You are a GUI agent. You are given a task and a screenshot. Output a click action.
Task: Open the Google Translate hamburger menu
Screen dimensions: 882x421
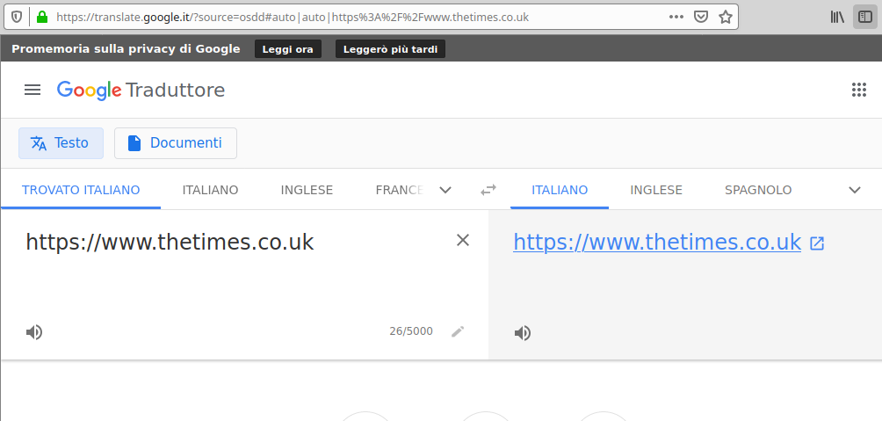click(33, 90)
